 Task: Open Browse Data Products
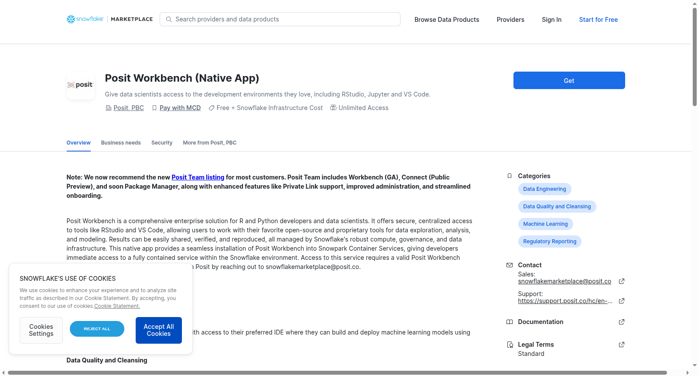coord(447,20)
